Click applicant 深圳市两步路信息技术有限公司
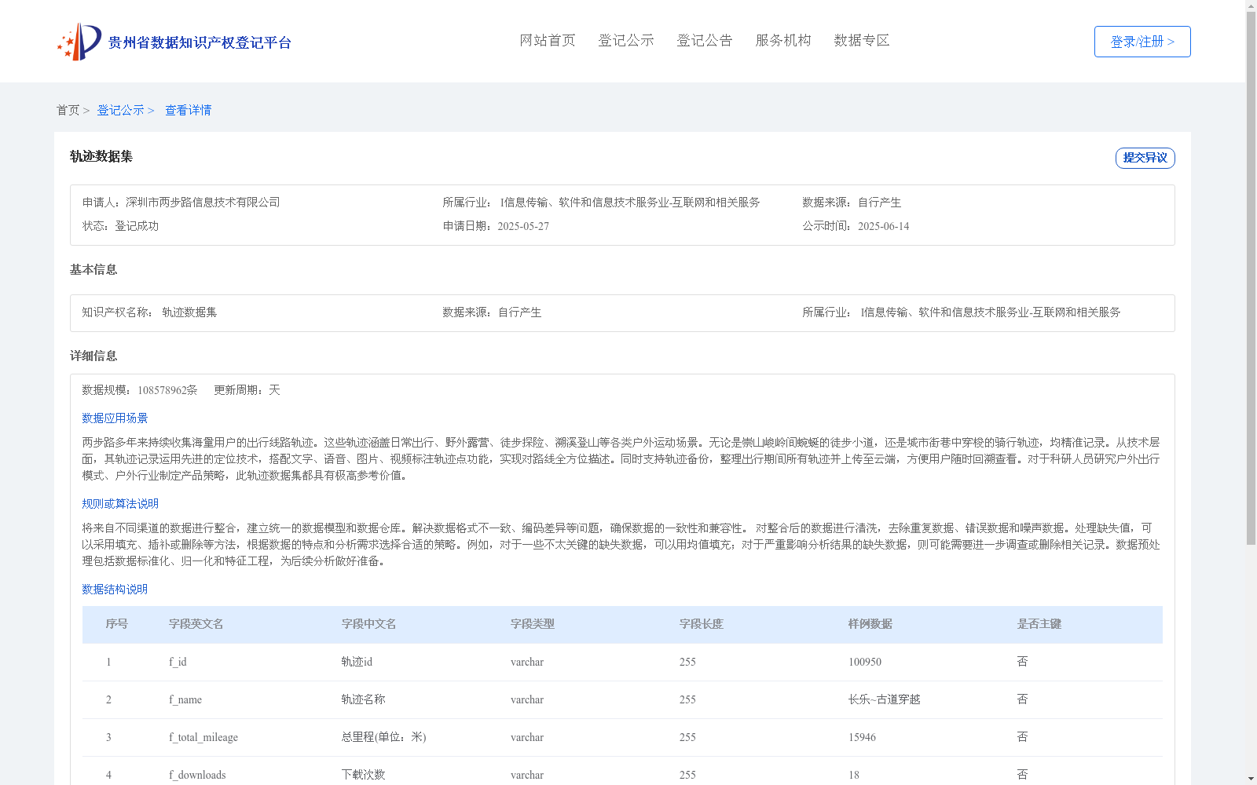The height and width of the screenshot is (785, 1257). (203, 203)
